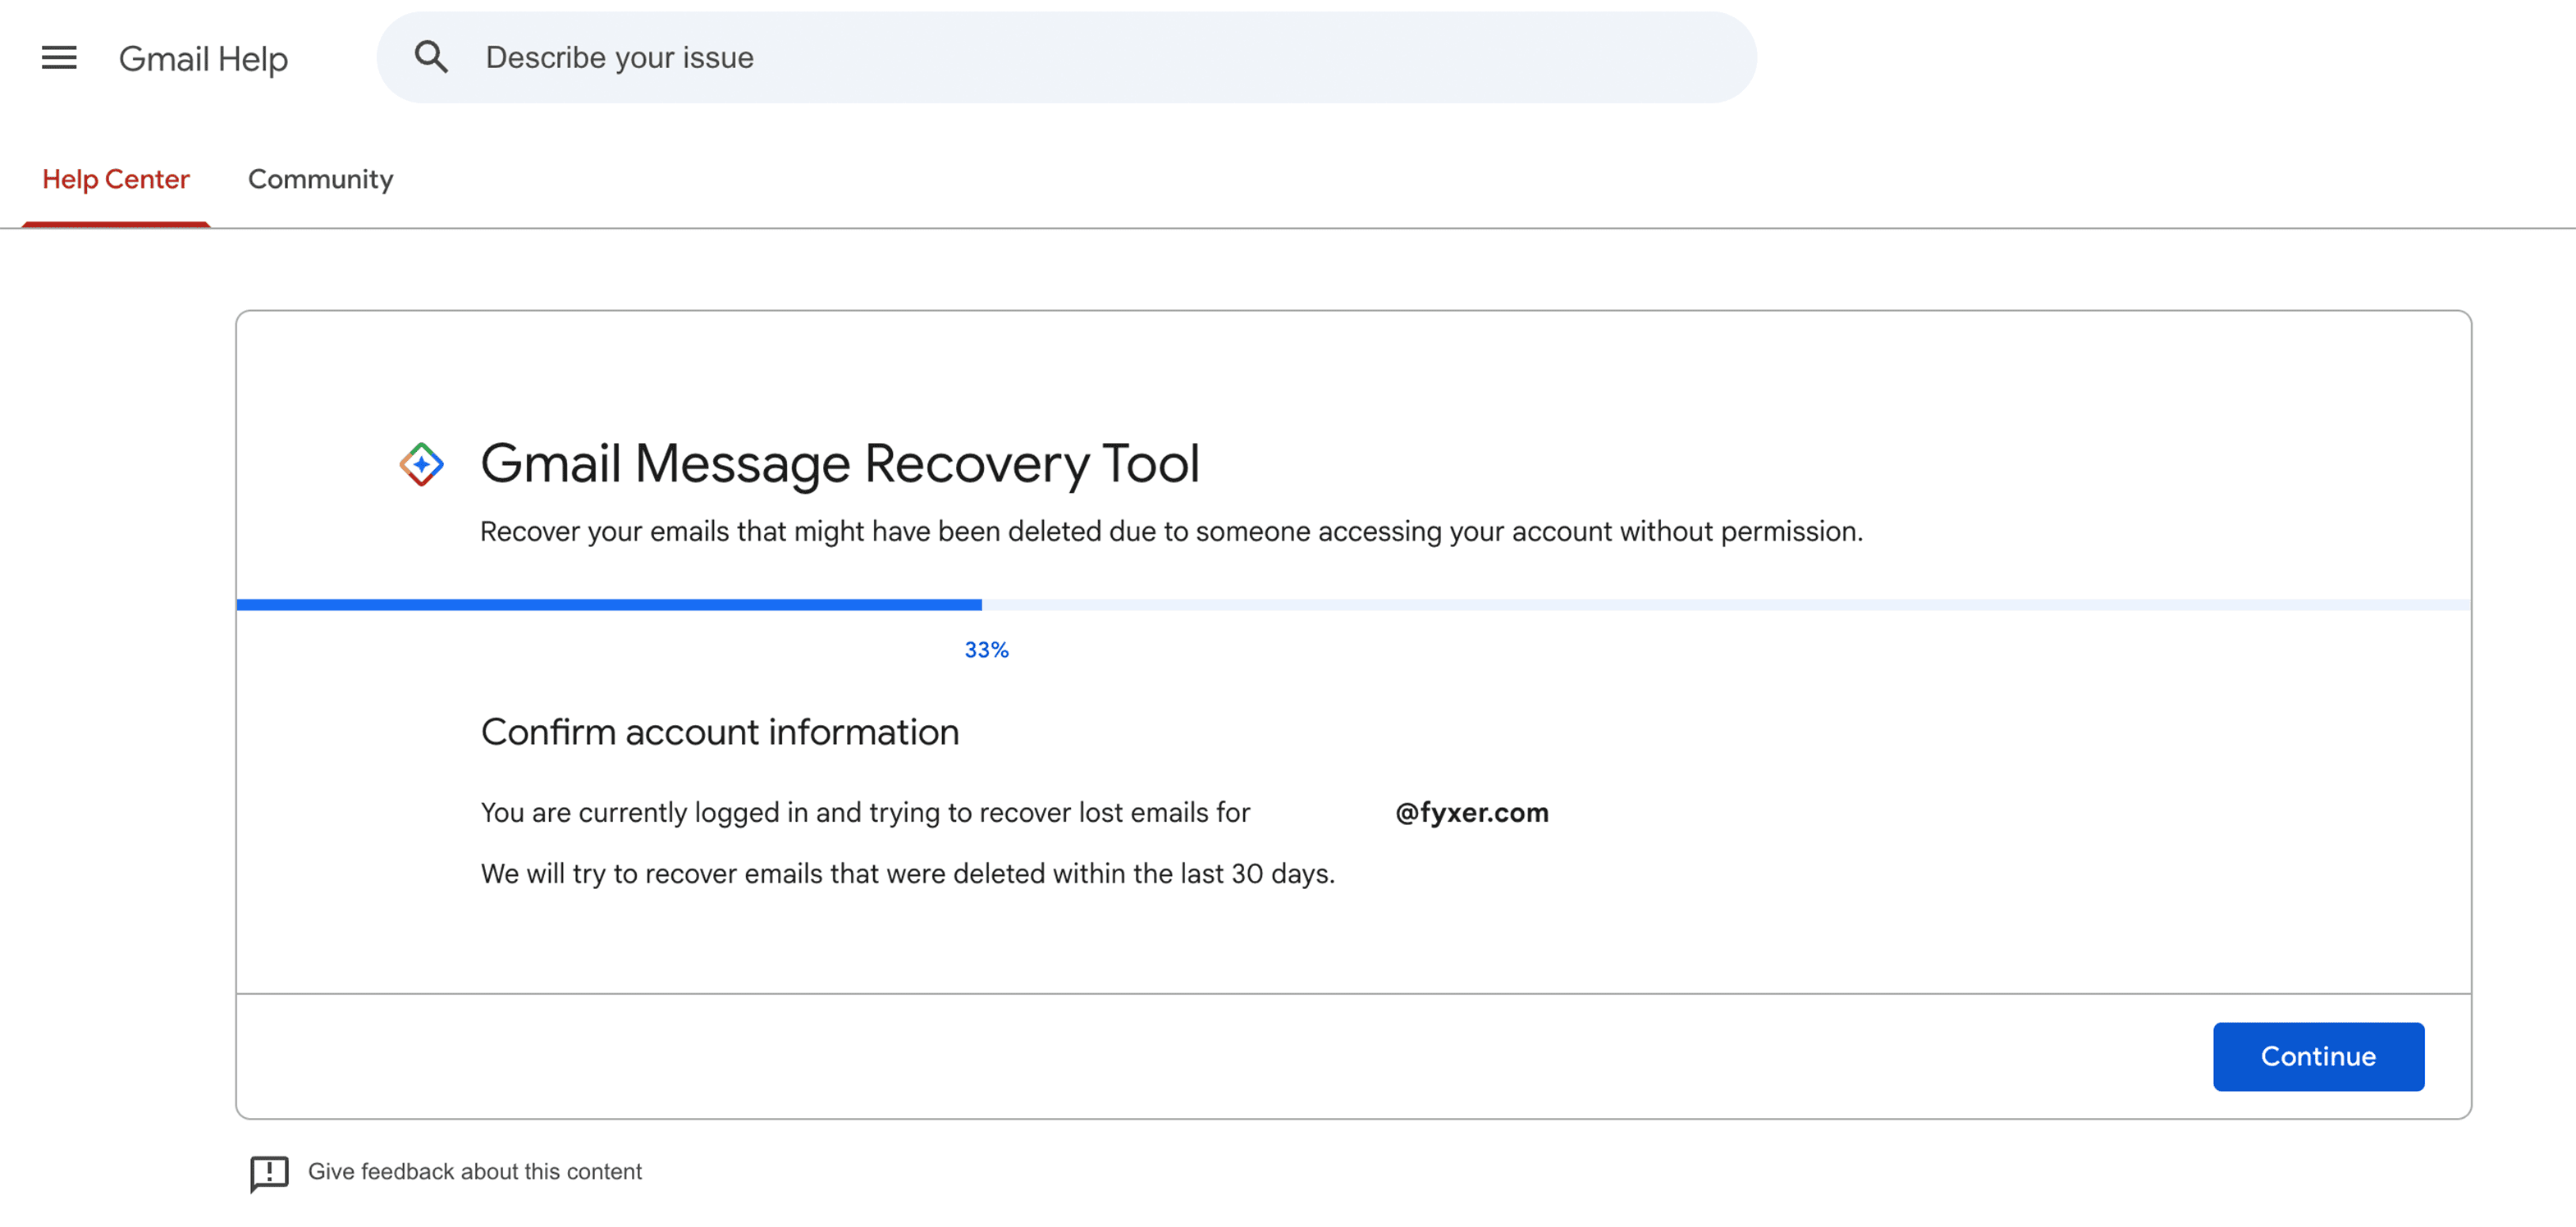The image size is (2576, 1227).
Task: Click the search magnifier icon
Action: point(431,57)
